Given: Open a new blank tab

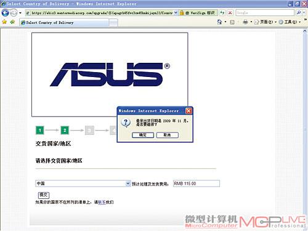Looking at the screenshot, I should (x=113, y=23).
